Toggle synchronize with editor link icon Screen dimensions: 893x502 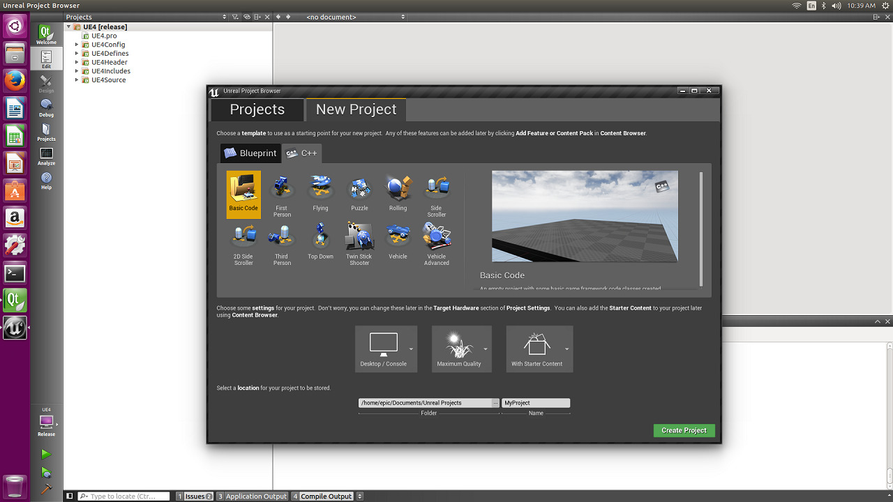coord(246,17)
